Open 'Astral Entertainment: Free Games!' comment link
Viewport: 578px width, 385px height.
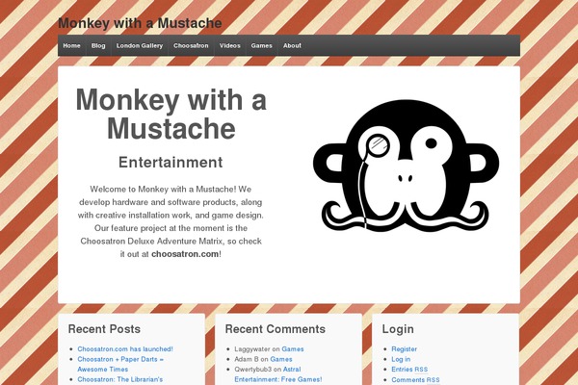278,374
